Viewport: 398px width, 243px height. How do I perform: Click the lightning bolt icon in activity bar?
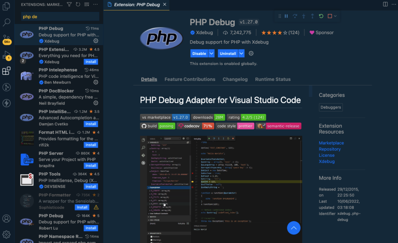(6, 103)
